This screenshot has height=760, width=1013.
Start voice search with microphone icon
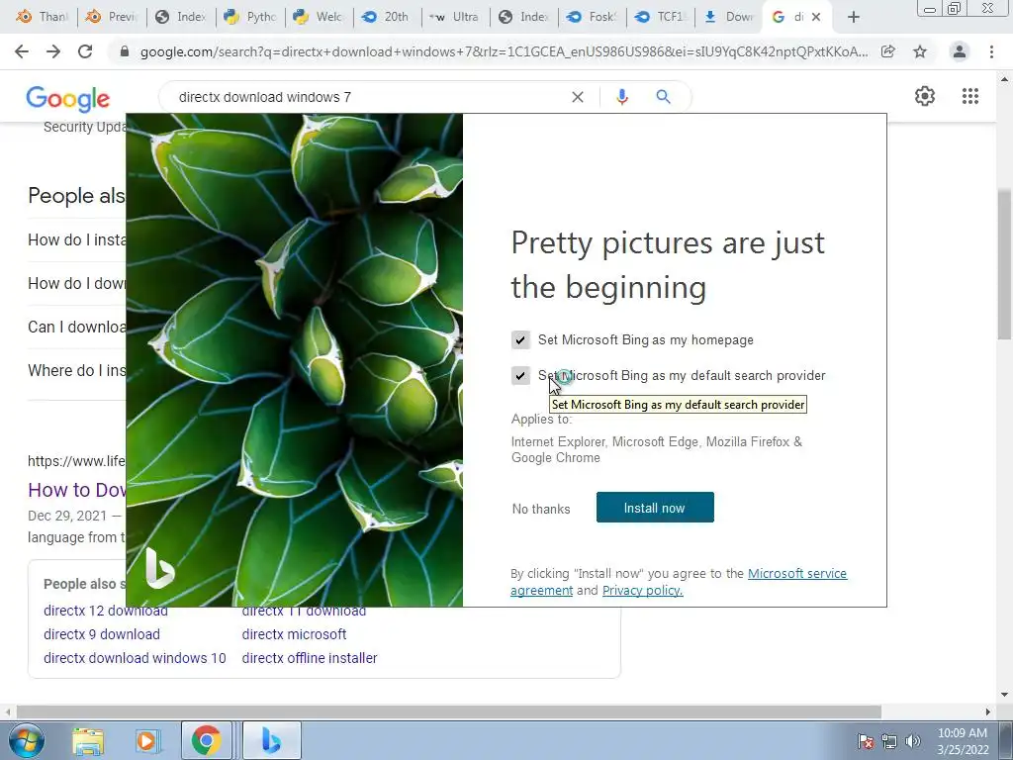click(622, 97)
